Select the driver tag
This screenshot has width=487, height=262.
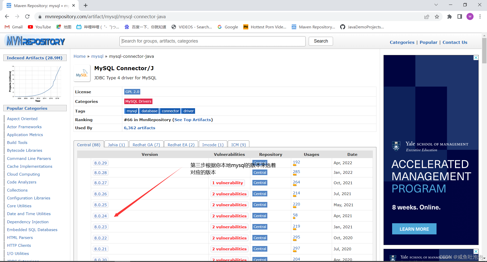pos(188,111)
